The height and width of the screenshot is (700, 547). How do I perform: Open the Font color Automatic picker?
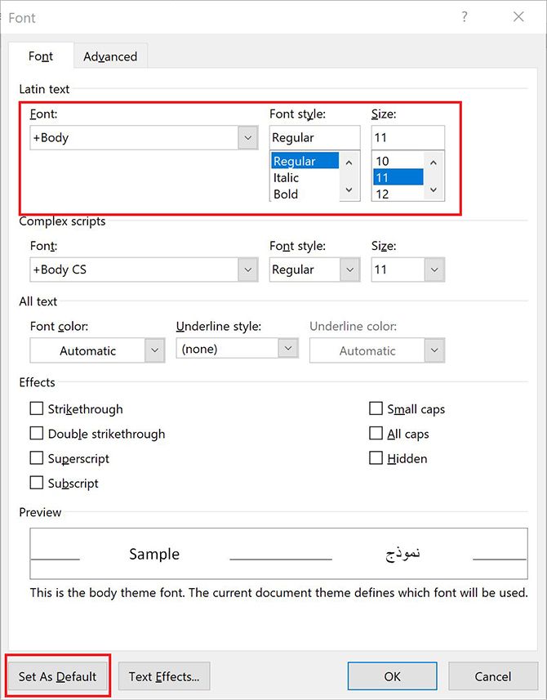(x=97, y=350)
